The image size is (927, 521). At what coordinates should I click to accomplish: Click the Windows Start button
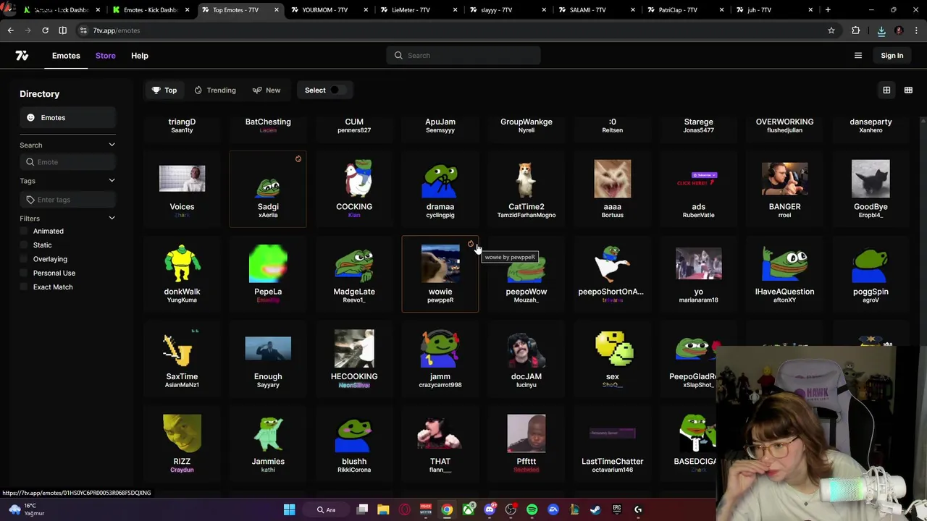289,509
